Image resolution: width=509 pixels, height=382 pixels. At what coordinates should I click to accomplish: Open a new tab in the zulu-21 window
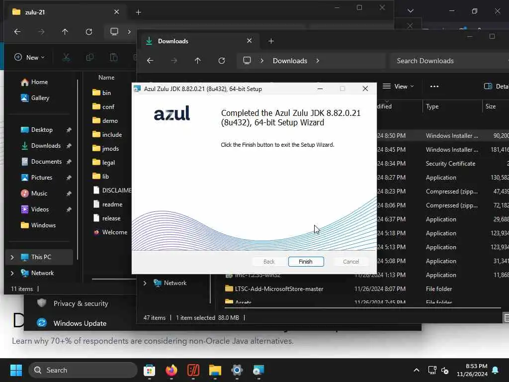click(x=138, y=12)
